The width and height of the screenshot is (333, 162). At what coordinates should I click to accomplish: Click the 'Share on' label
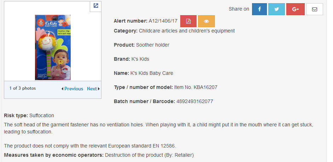[x=239, y=9]
